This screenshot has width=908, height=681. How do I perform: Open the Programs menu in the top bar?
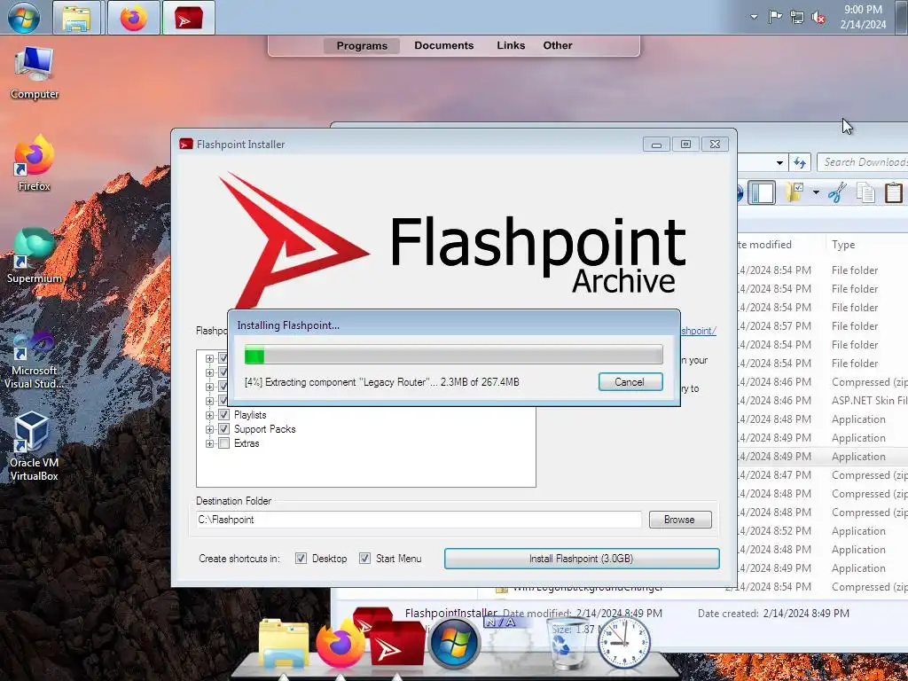pos(362,46)
